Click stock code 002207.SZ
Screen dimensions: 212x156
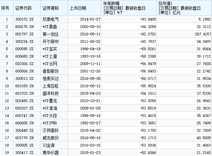[24, 108]
